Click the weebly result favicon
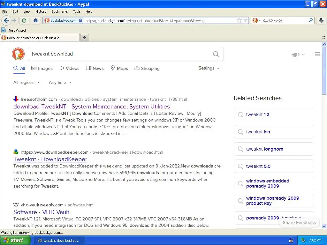The image size is (327, 245). coord(16,204)
